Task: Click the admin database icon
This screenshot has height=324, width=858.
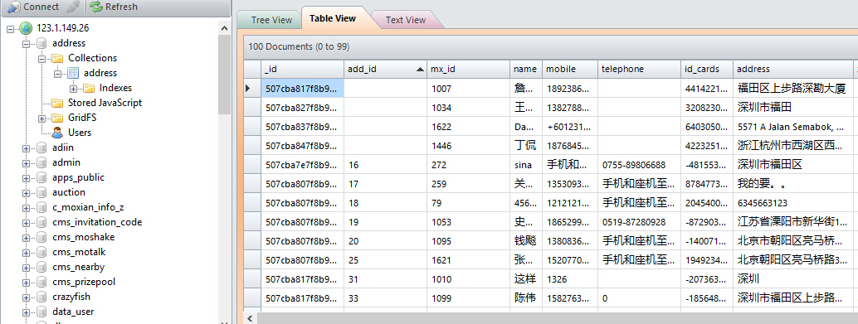Action: [41, 162]
